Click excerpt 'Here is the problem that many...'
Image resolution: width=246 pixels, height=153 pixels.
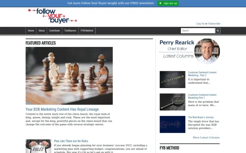203,104
